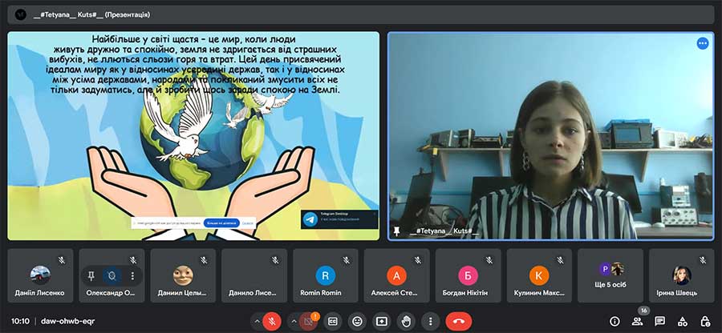Open video settings chevron beside camera button
The image size is (722, 333).
pos(294,321)
